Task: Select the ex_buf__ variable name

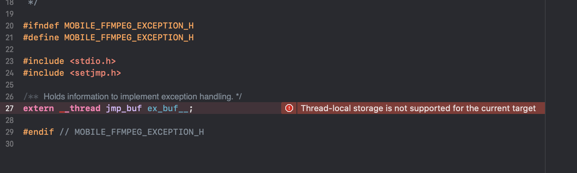Action: pyautogui.click(x=168, y=108)
